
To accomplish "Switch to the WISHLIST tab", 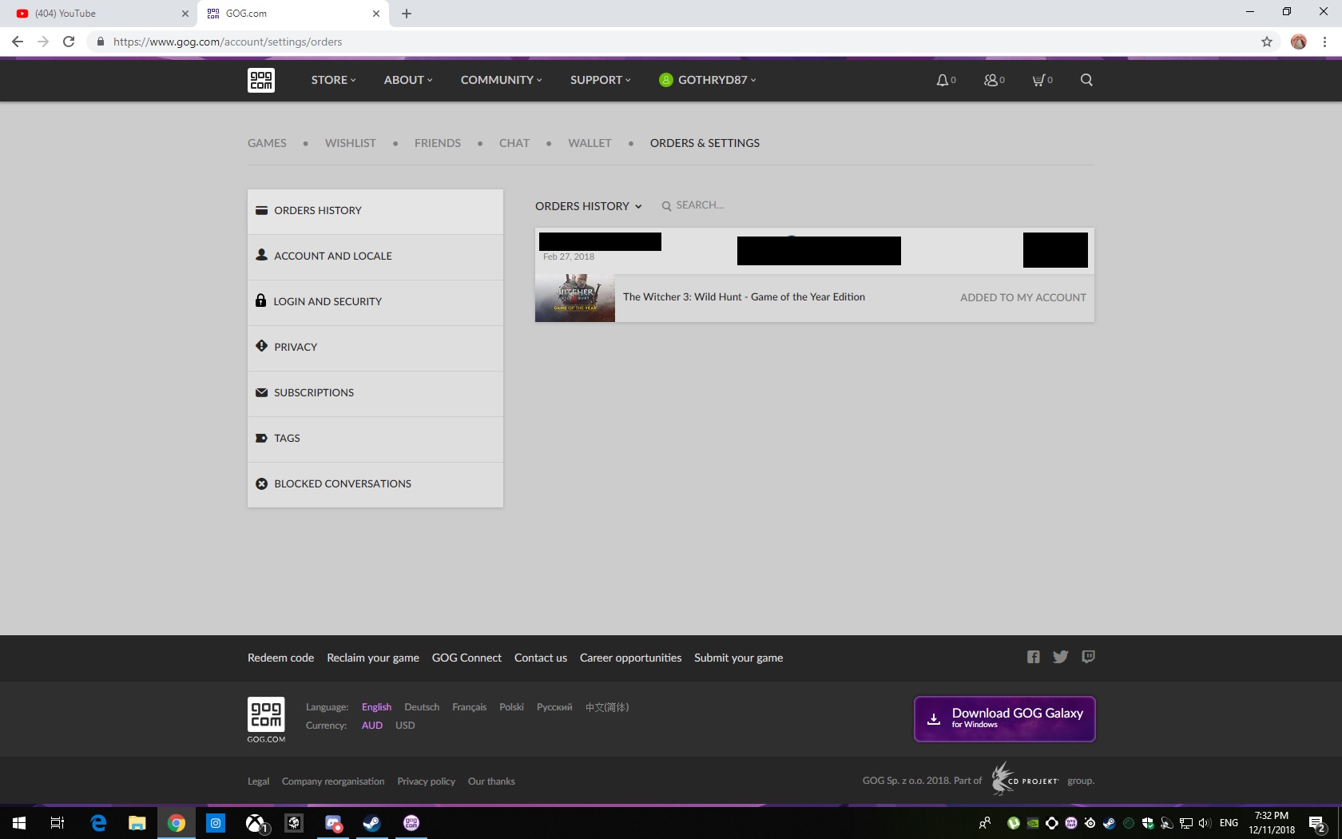I will pyautogui.click(x=350, y=143).
